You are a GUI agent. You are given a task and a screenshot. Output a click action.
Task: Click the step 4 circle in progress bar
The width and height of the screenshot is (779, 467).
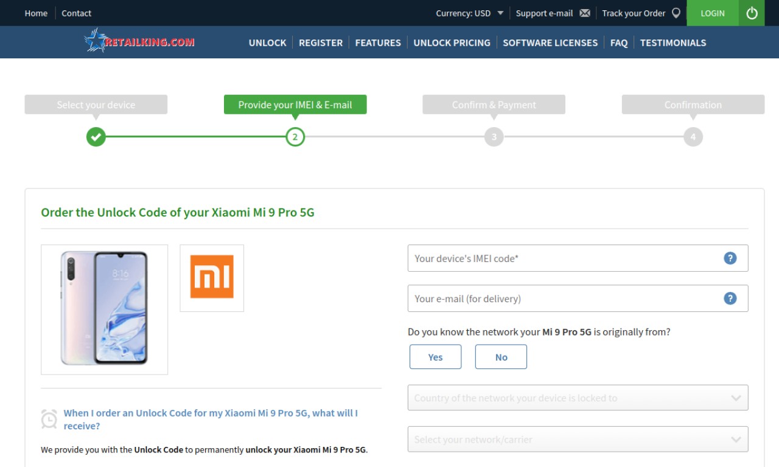point(693,137)
